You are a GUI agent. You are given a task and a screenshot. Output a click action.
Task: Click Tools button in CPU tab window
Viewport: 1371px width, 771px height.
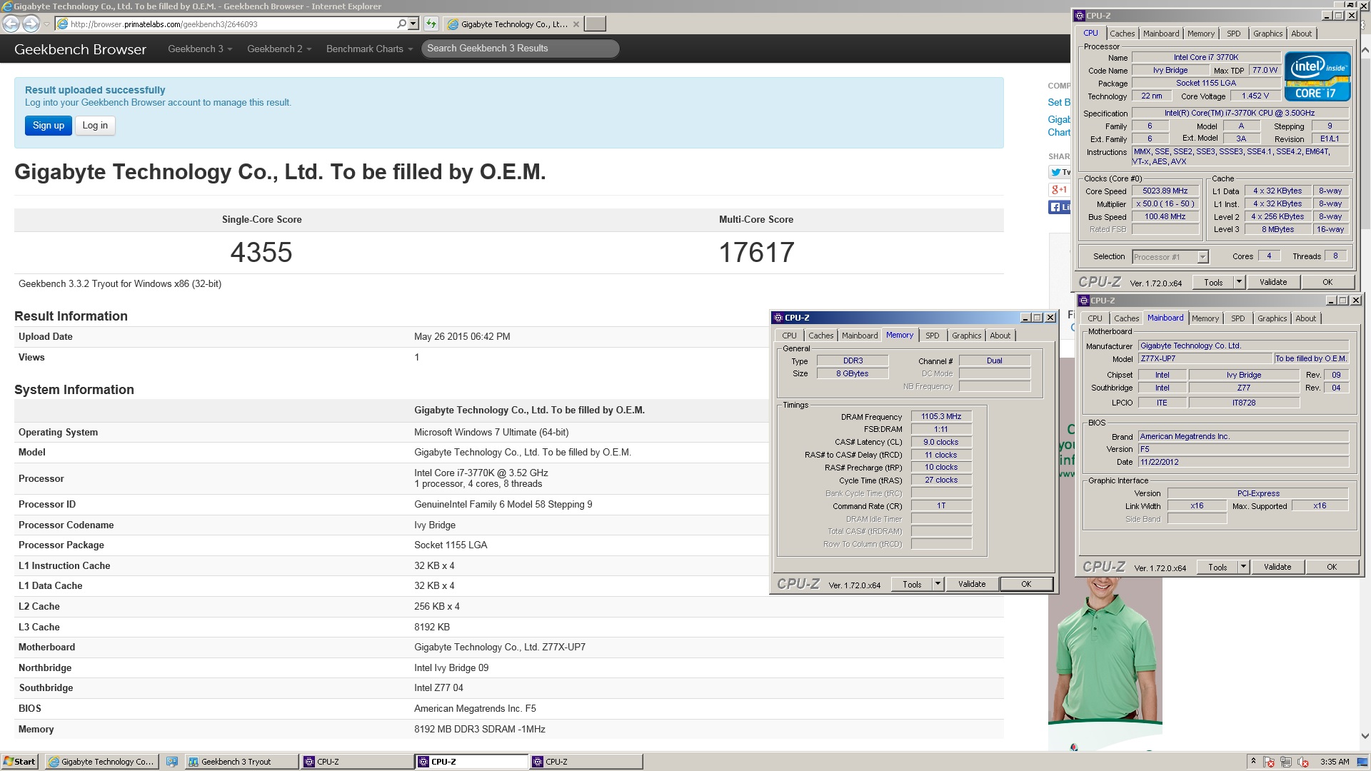(1213, 283)
